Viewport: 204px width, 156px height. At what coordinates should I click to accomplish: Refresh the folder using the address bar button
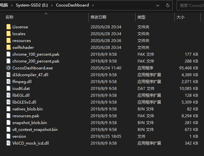pos(168,5)
